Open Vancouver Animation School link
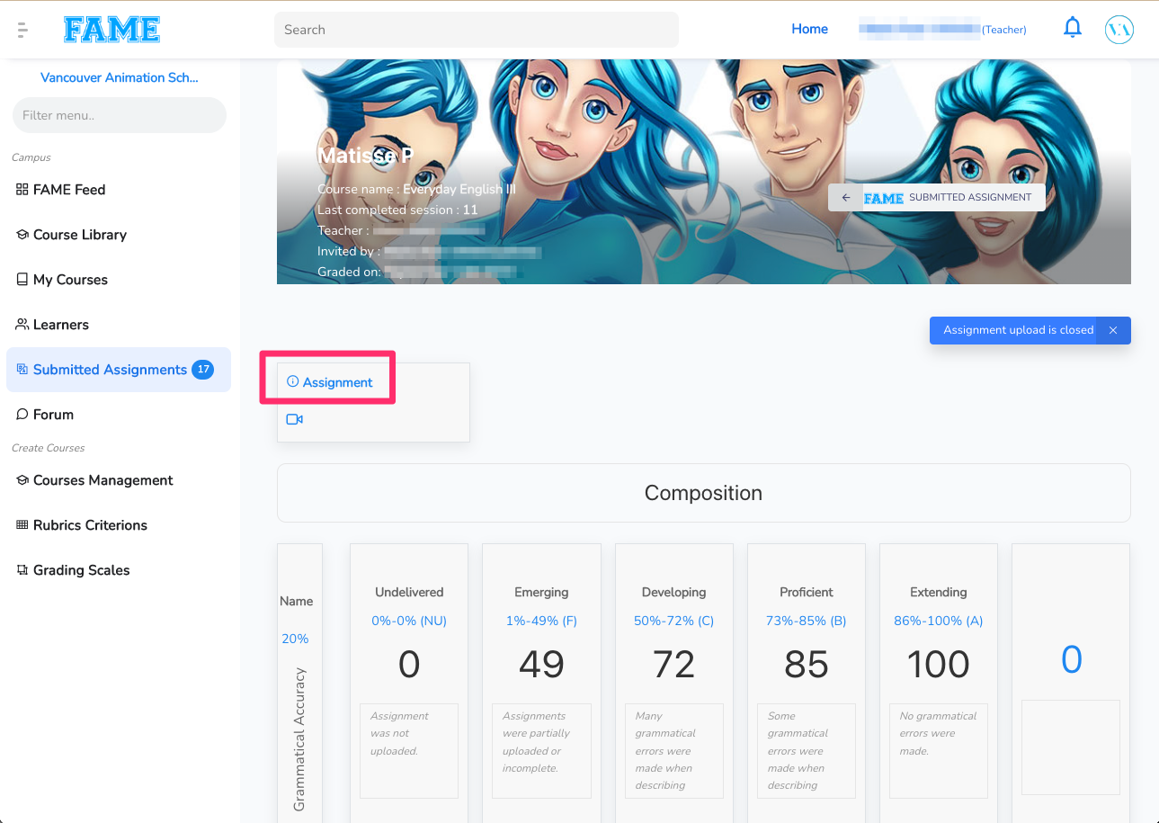Screen dimensions: 1159x823 120,77
